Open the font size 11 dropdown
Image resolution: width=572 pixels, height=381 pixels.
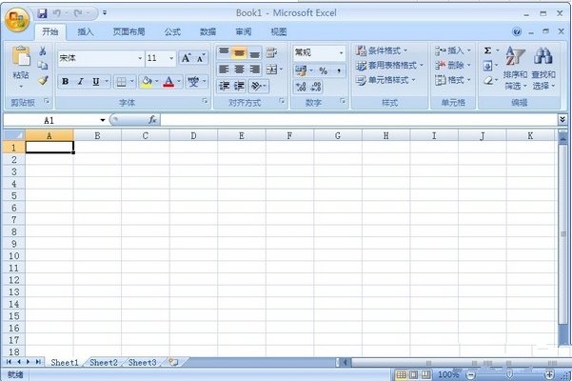171,58
